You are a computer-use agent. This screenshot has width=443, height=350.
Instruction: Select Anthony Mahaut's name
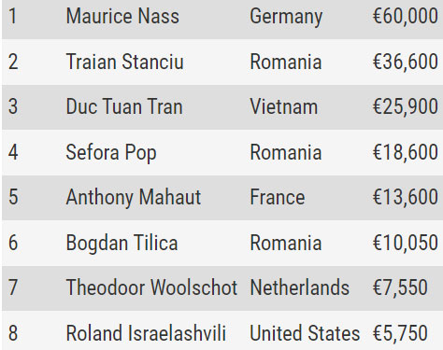134,198
